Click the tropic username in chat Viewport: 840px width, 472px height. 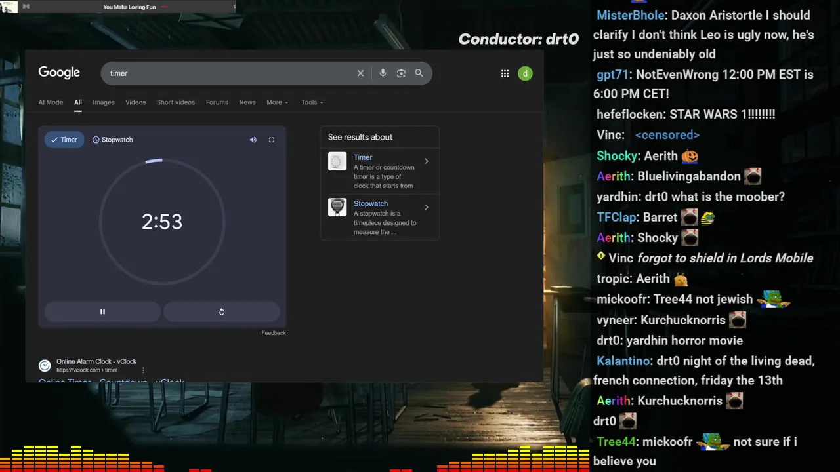(614, 279)
